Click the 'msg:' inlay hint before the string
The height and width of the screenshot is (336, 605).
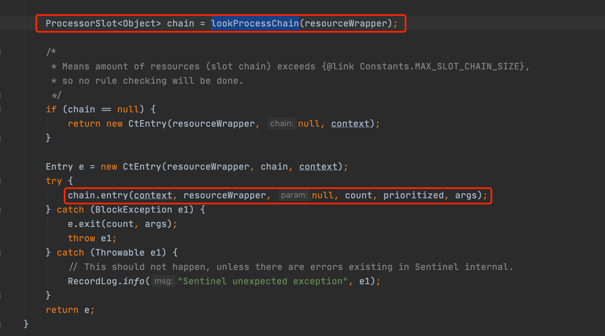click(164, 281)
